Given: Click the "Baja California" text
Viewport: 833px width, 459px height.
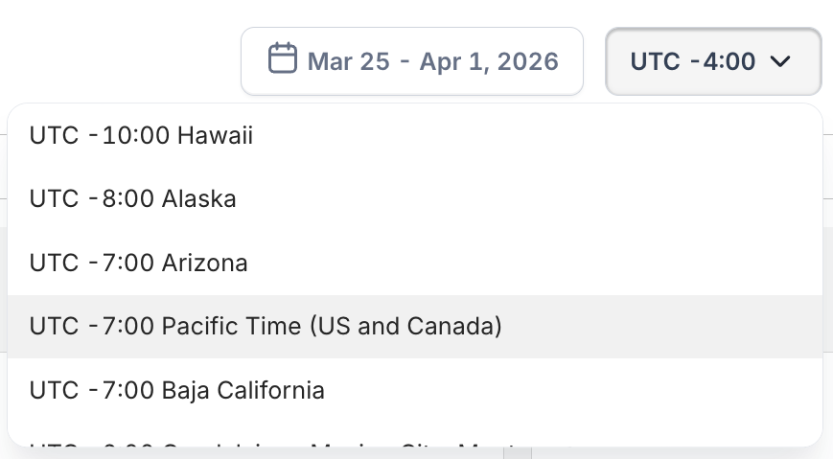Looking at the screenshot, I should (x=243, y=391).
